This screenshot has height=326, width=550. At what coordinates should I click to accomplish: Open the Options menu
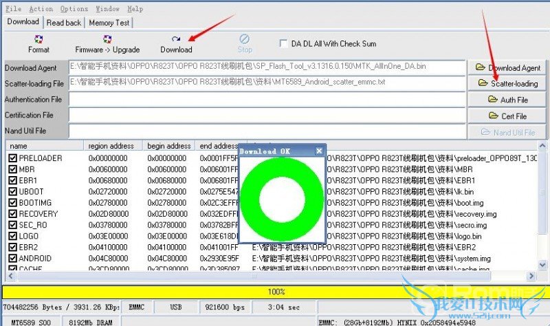(74, 9)
